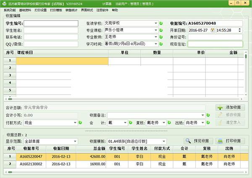Open the 打印模板 menu
The image size is (252, 178).
[56, 10]
